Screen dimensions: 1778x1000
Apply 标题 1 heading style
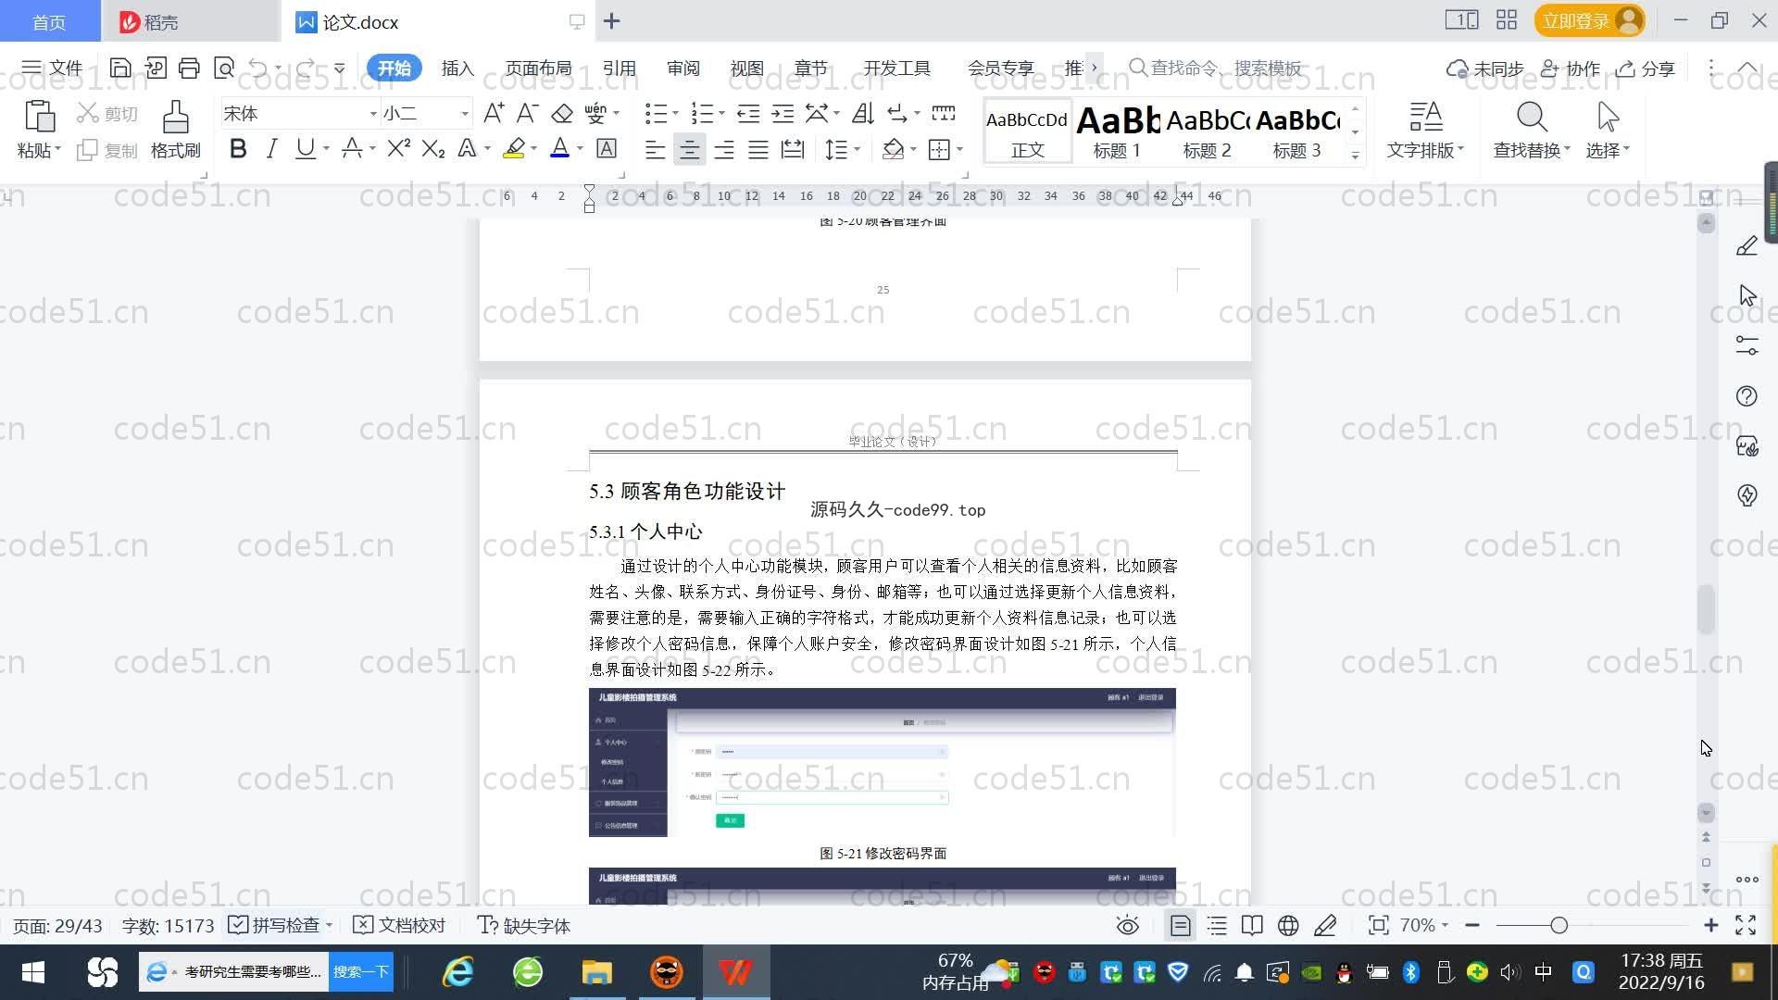coord(1118,131)
